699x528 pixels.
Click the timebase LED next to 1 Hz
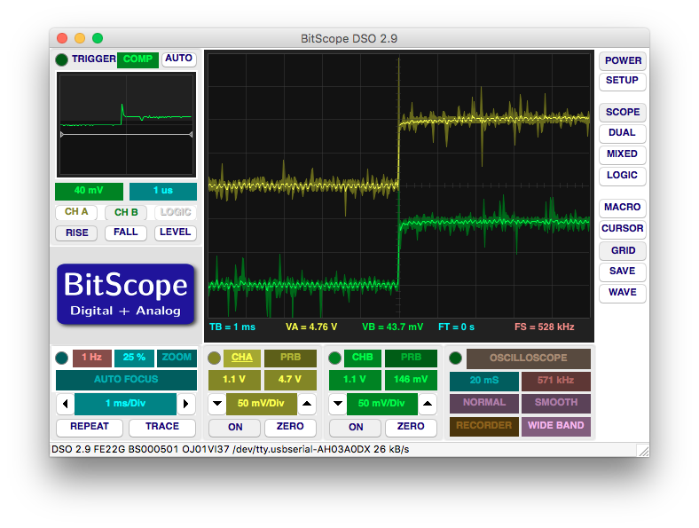tap(61, 358)
